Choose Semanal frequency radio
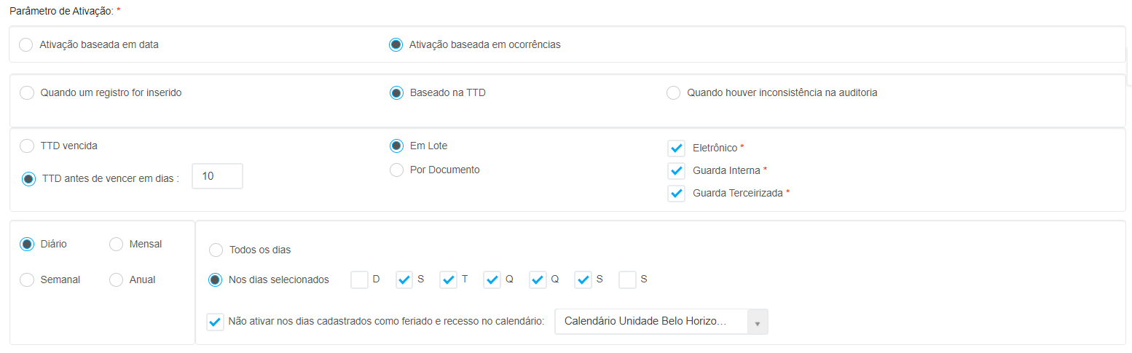1132x353 pixels. point(27,279)
